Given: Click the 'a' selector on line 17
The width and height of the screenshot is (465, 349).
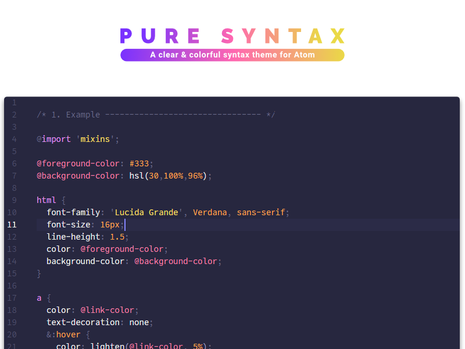Looking at the screenshot, I should coord(39,298).
